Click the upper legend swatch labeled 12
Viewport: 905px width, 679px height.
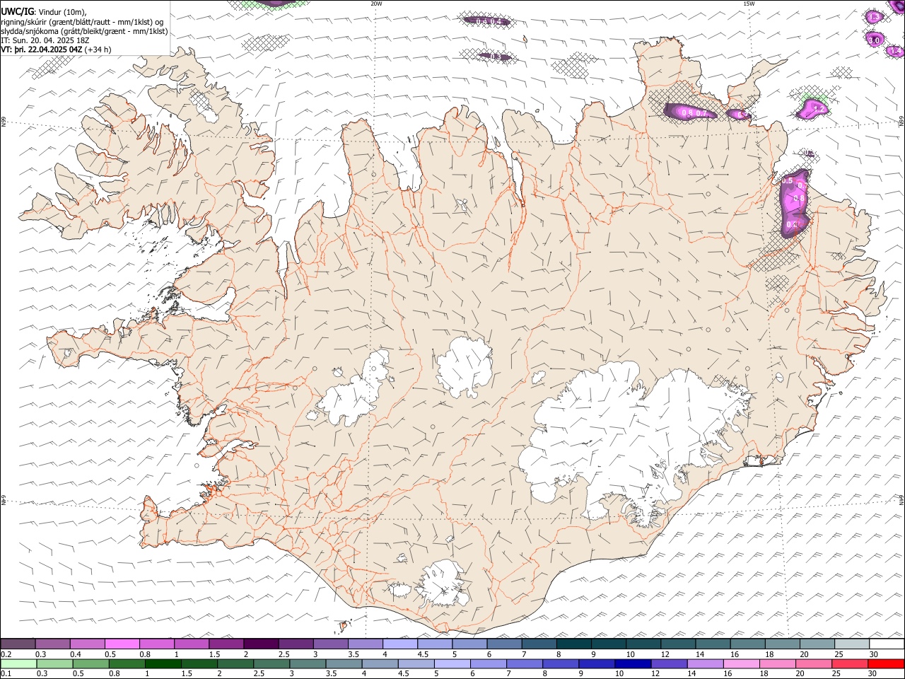click(x=678, y=644)
